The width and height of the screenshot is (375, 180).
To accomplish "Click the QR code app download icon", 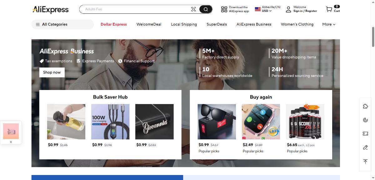I will point(224,9).
